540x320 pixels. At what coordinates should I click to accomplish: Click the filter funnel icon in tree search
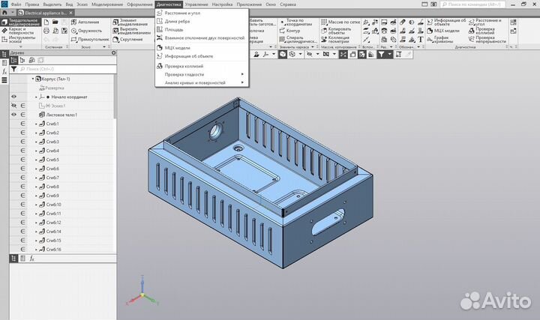click(13, 69)
